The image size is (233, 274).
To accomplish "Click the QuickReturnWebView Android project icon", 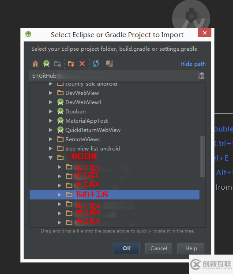I will click(60, 130).
